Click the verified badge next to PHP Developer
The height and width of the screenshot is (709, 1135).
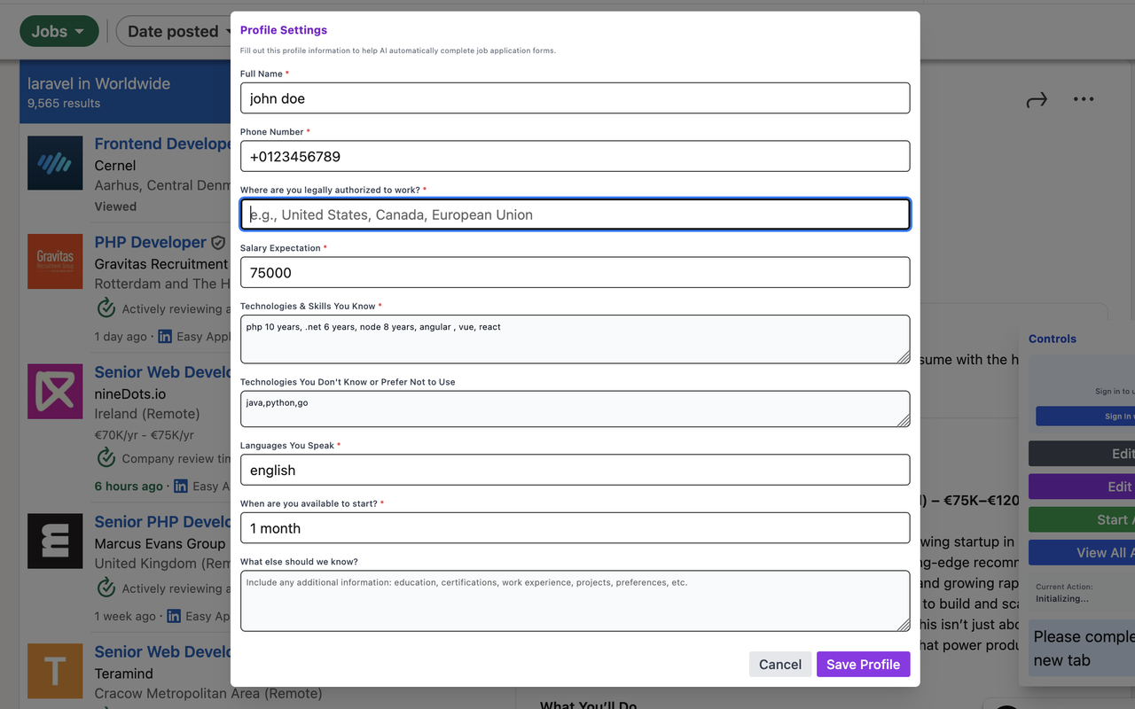click(218, 241)
